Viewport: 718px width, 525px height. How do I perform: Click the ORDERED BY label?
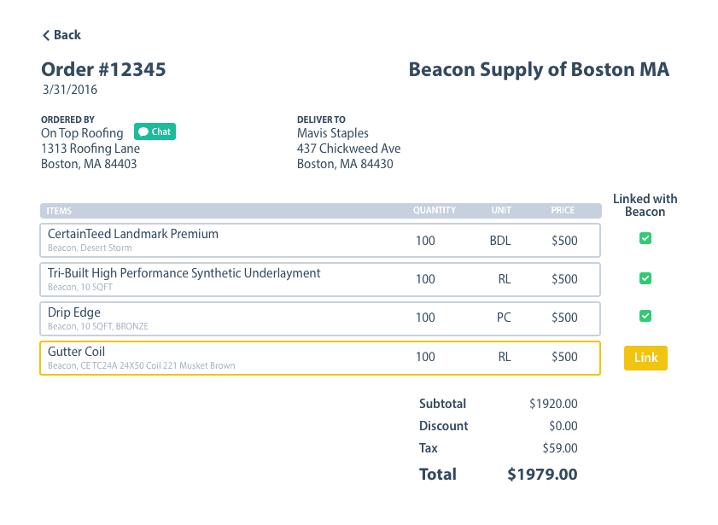(67, 120)
